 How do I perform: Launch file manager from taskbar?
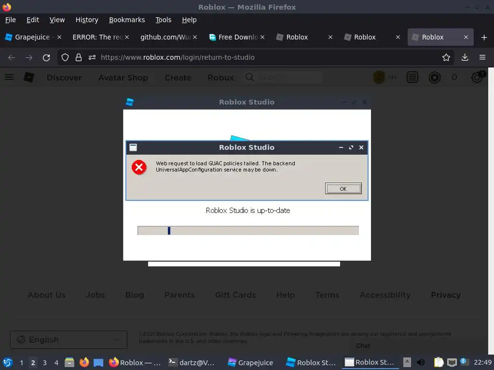tap(69, 362)
